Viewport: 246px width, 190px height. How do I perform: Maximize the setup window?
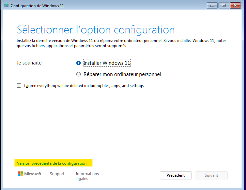pyautogui.click(x=224, y=5)
